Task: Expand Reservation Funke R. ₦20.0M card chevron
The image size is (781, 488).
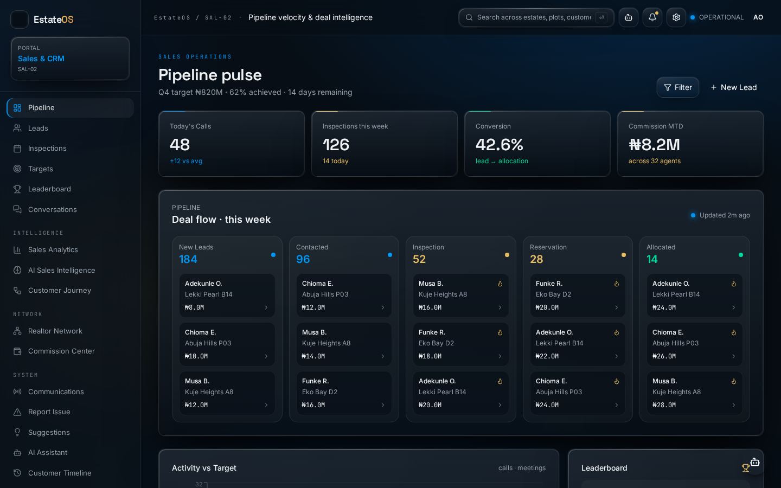Action: [x=616, y=307]
